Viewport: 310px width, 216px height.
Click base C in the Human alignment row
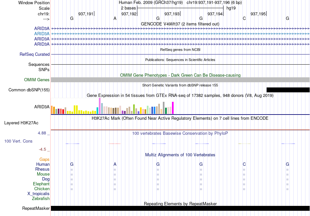[x=244, y=164]
